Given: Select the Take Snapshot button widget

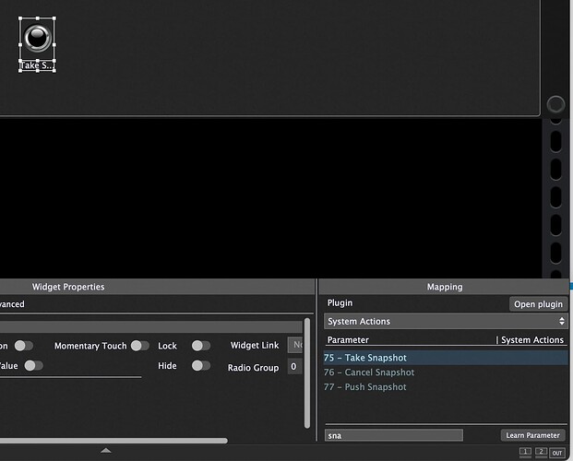Looking at the screenshot, I should coord(37,38).
